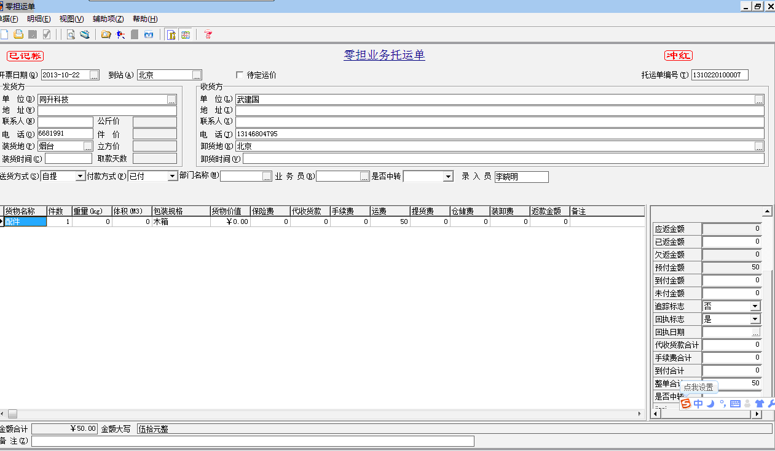Expand the 是否中转 dropdown in the form row
This screenshot has height=451, width=775.
click(x=448, y=177)
